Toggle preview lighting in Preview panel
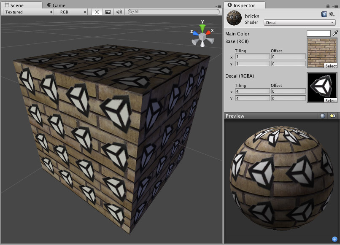The height and width of the screenshot is (245, 340). tap(333, 116)
